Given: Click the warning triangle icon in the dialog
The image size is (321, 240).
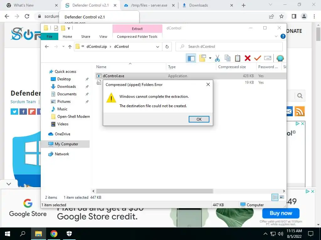Looking at the screenshot, I should 111,97.
